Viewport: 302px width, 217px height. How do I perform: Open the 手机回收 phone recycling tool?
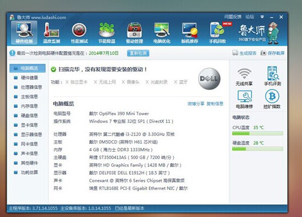pos(217,33)
